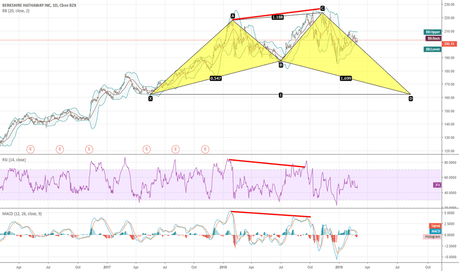This screenshot has height=271, width=459.
Task: Click the 2019 label on time axis
Action: (339, 267)
